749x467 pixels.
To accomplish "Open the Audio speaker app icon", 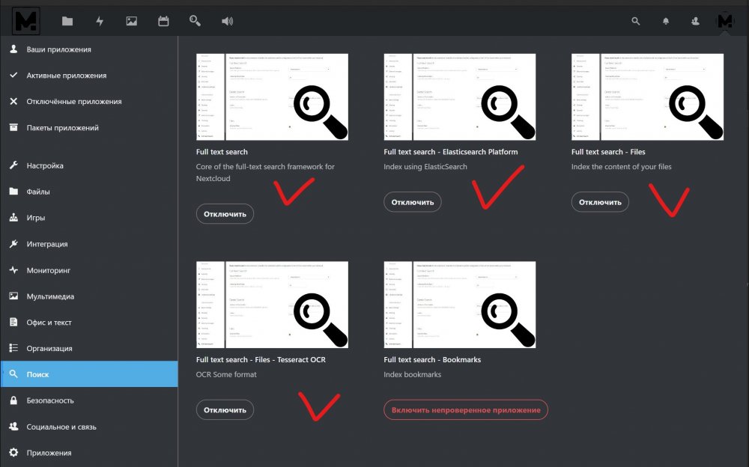I will [x=228, y=21].
